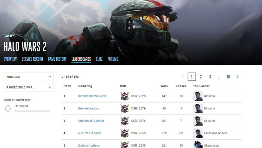The width and height of the screenshot is (262, 148).
Task: Open mmmmmmmm yeah gamertag profile
Action: (92, 96)
